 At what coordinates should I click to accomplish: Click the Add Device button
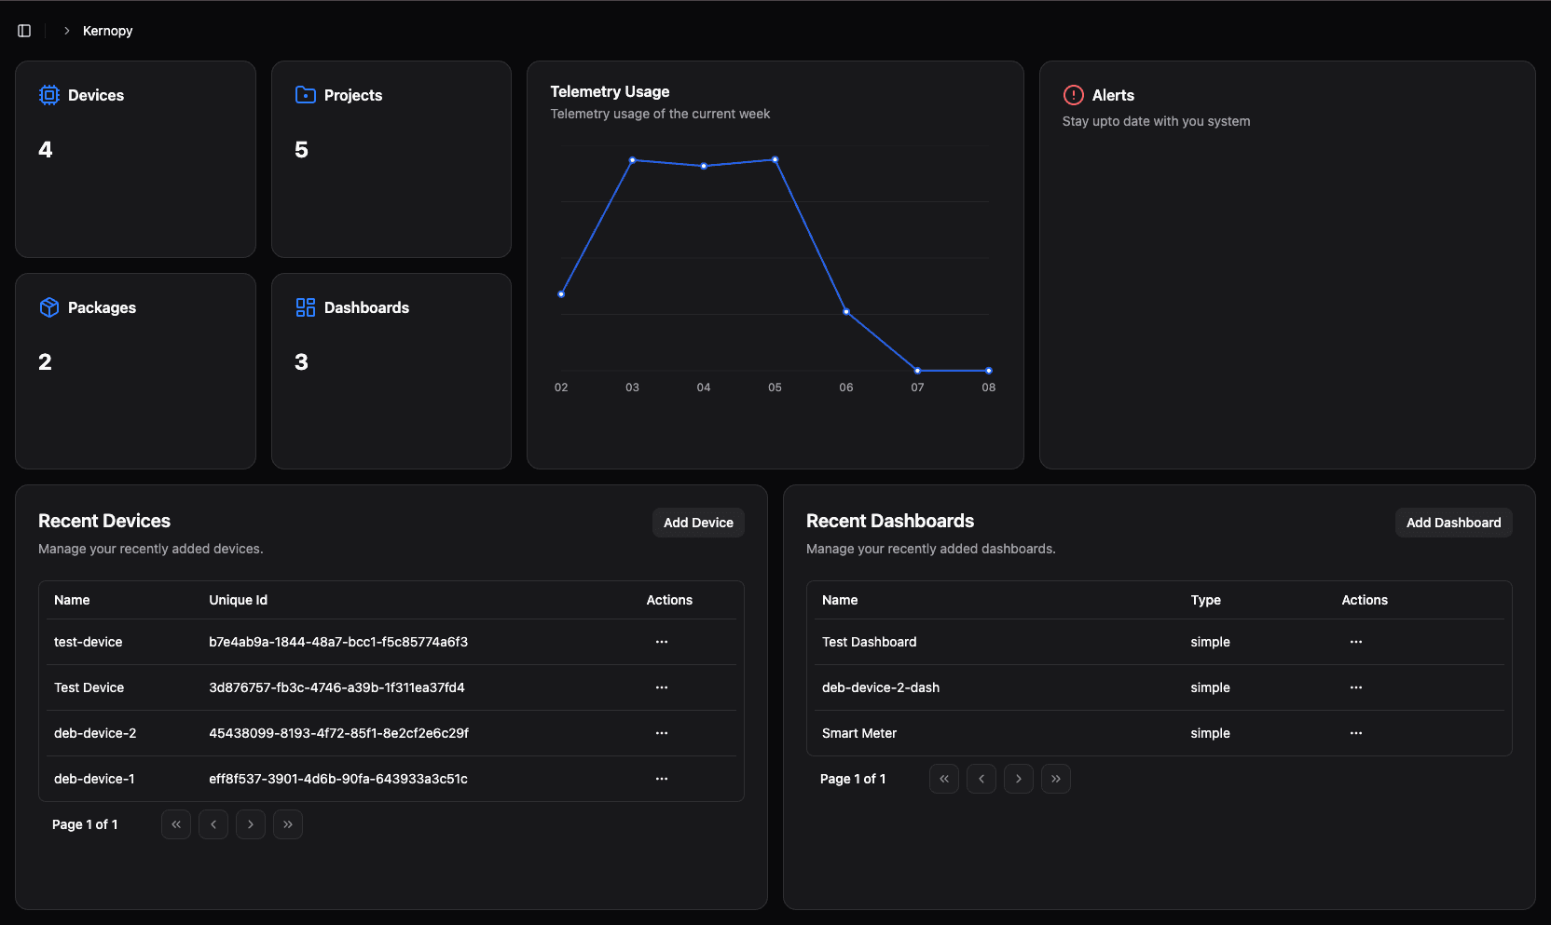point(698,523)
